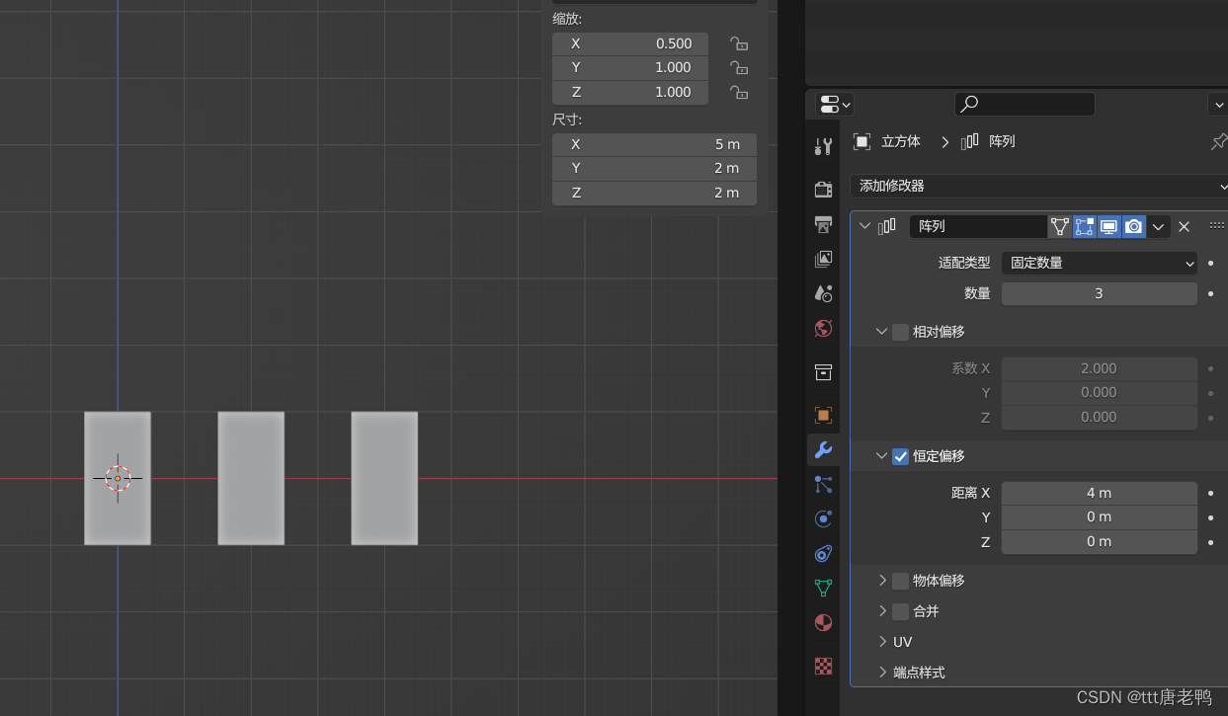The width and height of the screenshot is (1228, 716).
Task: Toggle modifier edit mode display
Action: tap(1084, 226)
